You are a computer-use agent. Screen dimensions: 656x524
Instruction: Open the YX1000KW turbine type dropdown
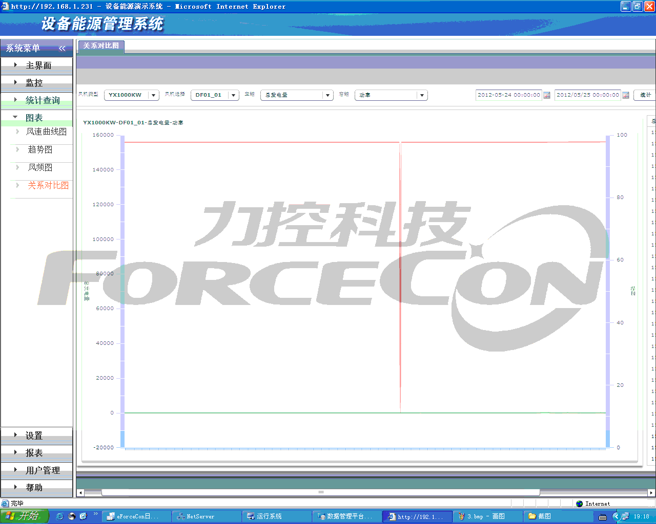[153, 95]
